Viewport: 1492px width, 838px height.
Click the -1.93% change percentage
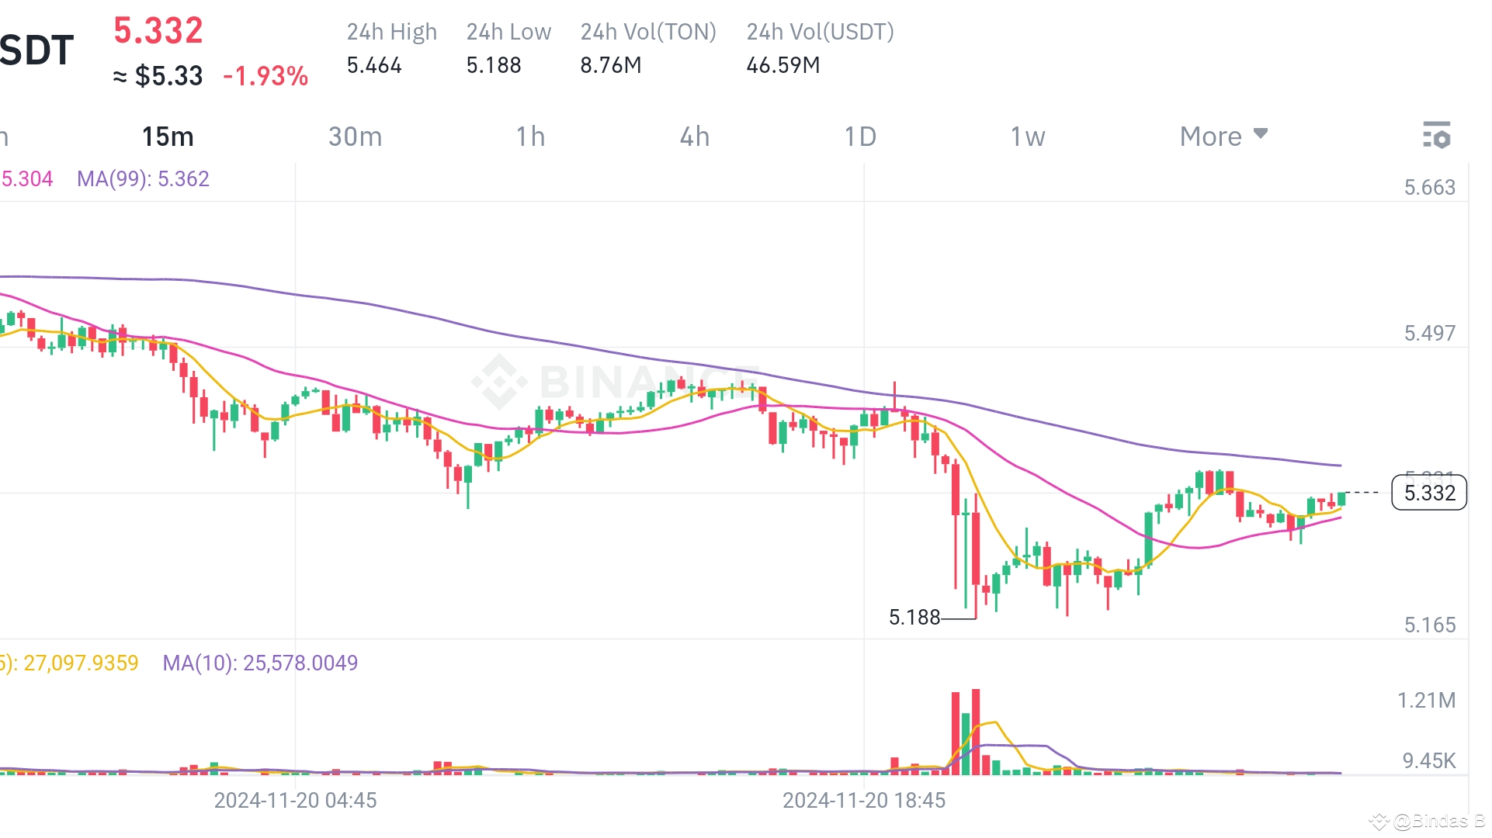pyautogui.click(x=265, y=76)
